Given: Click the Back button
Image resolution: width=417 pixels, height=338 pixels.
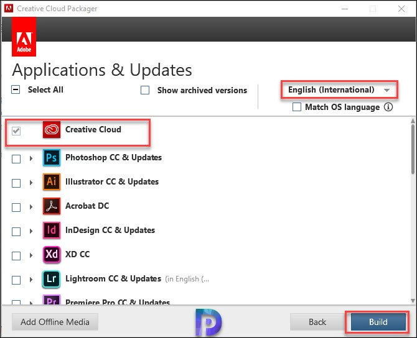Looking at the screenshot, I should click(x=317, y=322).
